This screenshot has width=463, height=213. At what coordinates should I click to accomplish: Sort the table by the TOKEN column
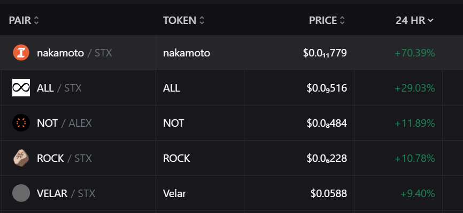pyautogui.click(x=184, y=20)
